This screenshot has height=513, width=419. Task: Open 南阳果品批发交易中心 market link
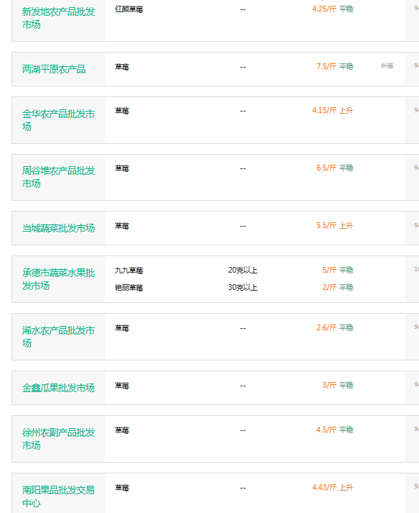point(58,496)
